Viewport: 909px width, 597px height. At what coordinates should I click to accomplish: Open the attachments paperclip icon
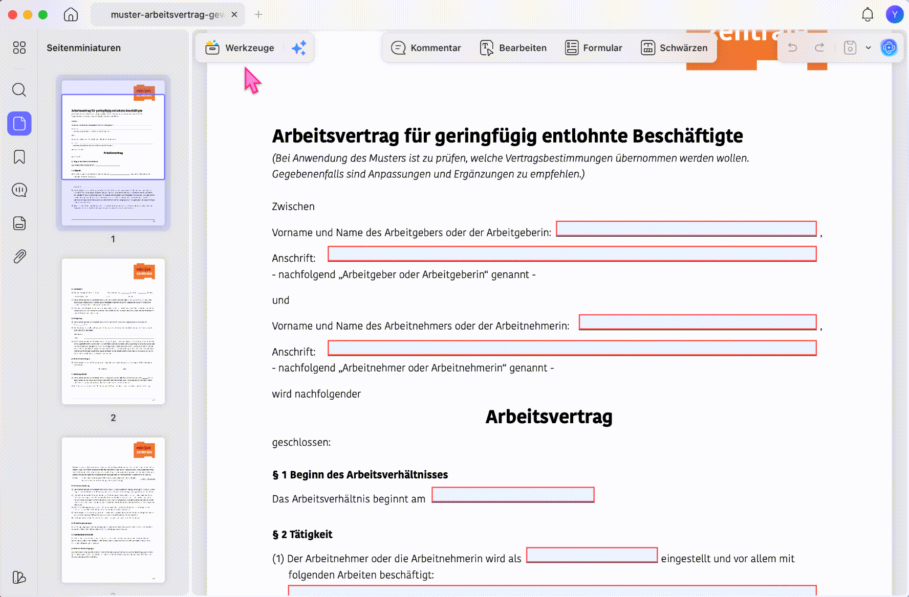click(19, 257)
